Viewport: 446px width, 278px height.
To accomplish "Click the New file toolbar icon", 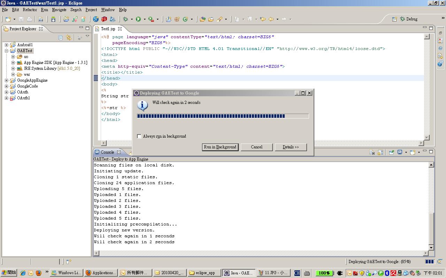I will (x=8, y=19).
